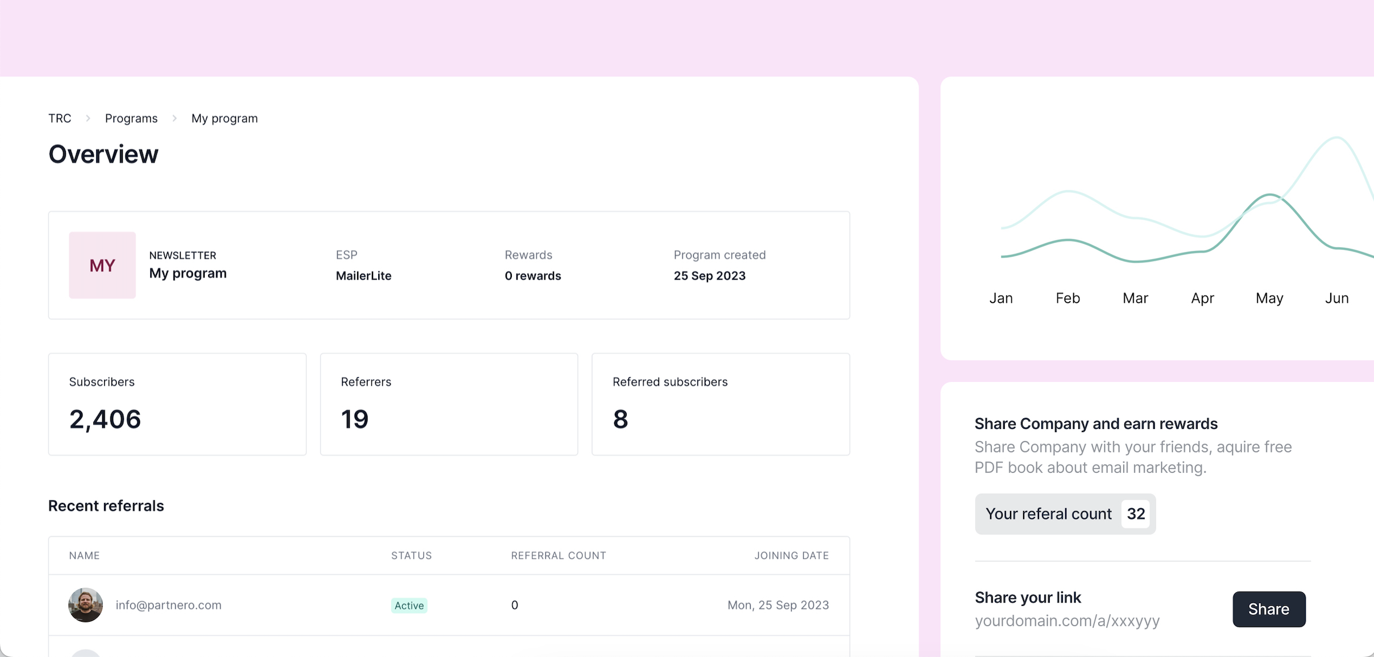Image resolution: width=1374 pixels, height=657 pixels.
Task: Click the STATUS column header
Action: click(411, 555)
